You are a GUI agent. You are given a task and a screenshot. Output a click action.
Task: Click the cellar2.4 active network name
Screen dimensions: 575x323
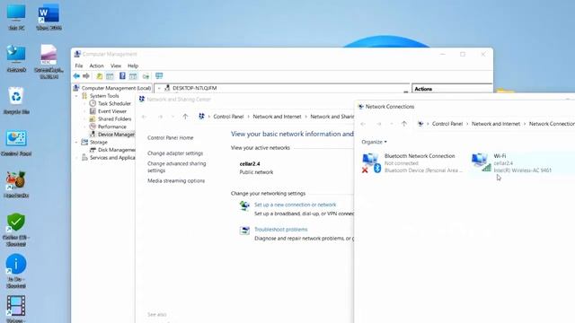(x=250, y=163)
